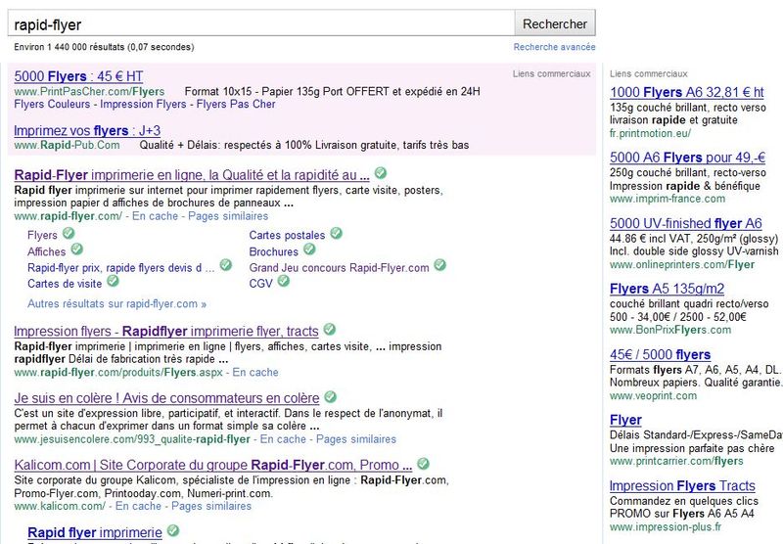This screenshot has width=783, height=544.
Task: Open the Cartes de visite sitelink
Action: pos(65,284)
